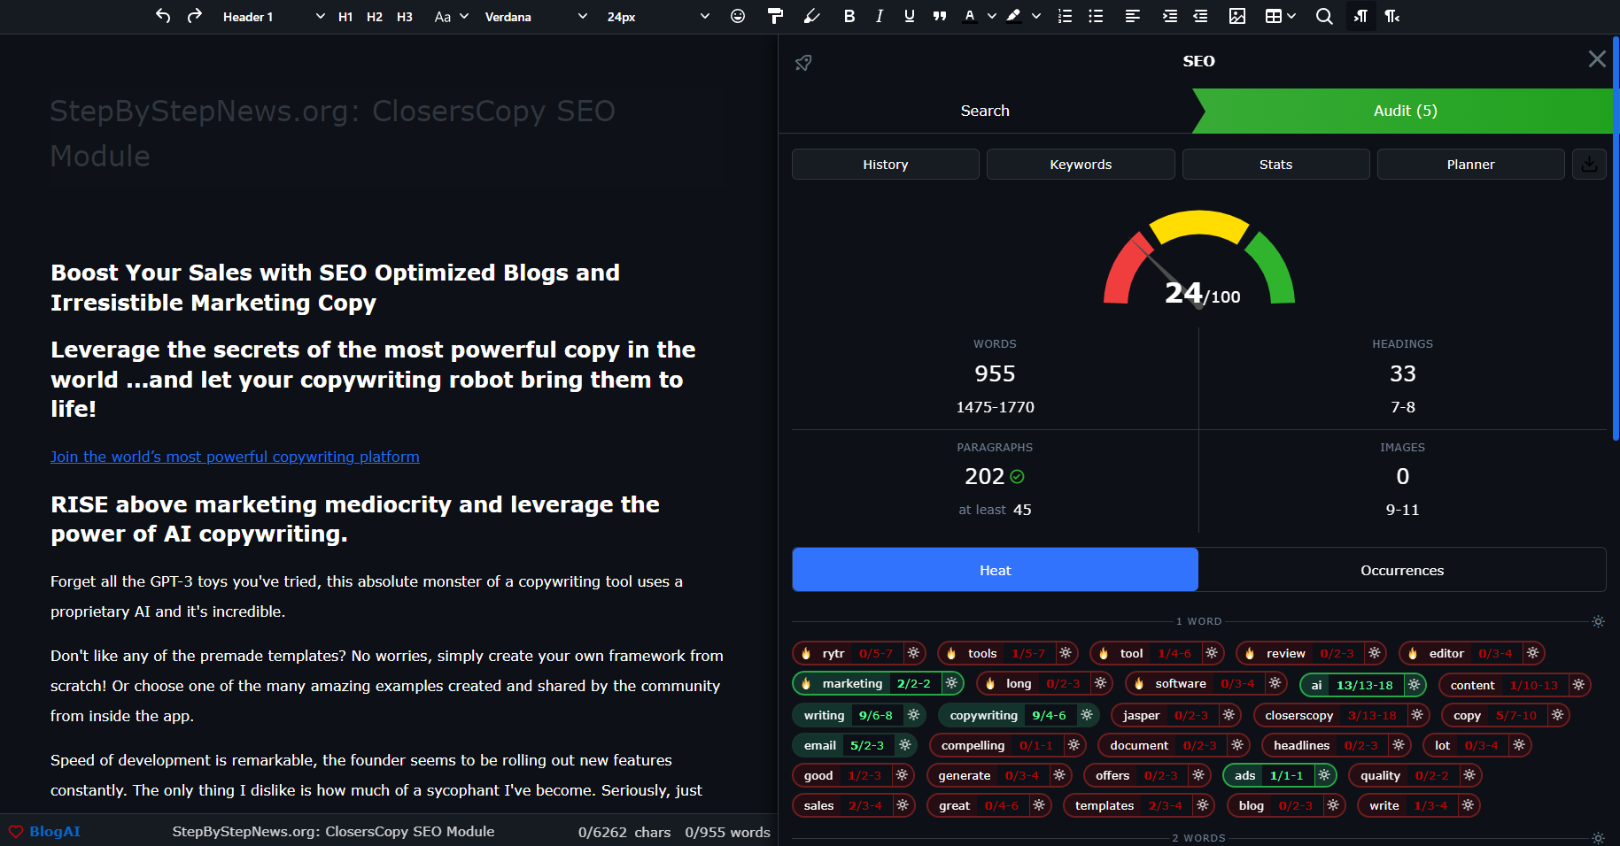Viewport: 1620px width, 846px height.
Task: Apply the highlight color marker
Action: click(1014, 16)
